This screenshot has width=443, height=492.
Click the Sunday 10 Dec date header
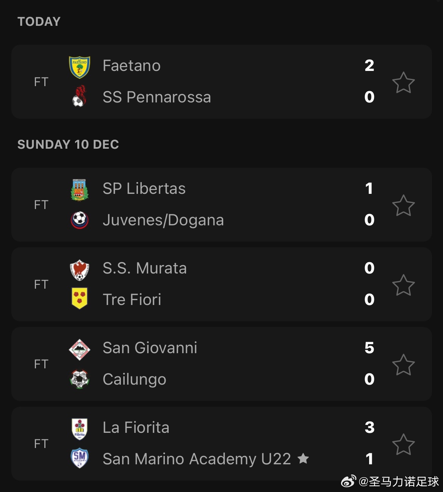click(68, 145)
